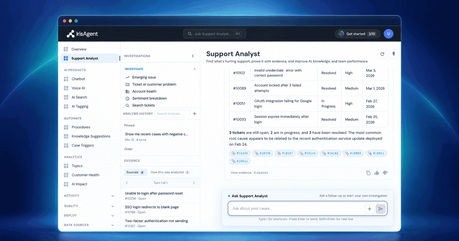Image resolution: width=459 pixels, height=241 pixels.
Task: Click ticket #10102 in table
Action: tap(240, 73)
